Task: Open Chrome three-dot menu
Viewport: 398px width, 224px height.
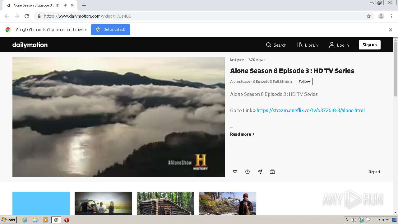Action: 391,16
